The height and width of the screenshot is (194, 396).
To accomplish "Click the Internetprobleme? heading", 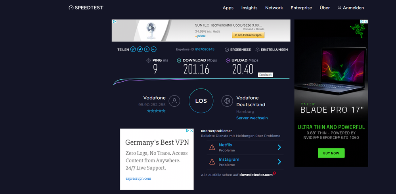I will coord(217,131).
